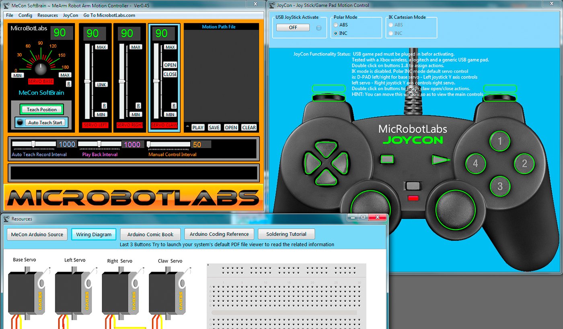Start Auto Teach recording

(x=45, y=122)
